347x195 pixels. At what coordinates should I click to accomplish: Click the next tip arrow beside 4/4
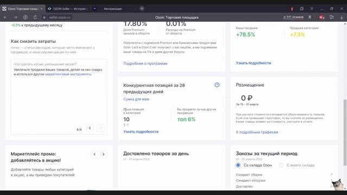tap(101, 128)
